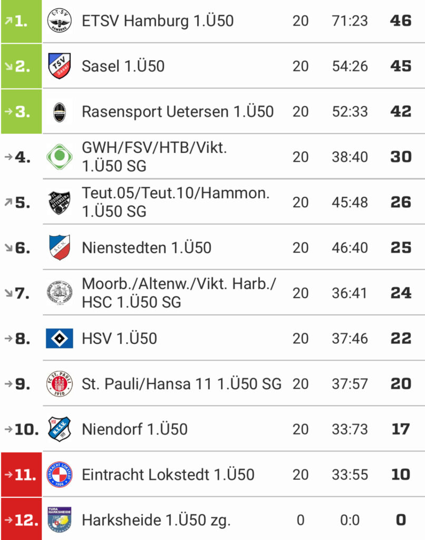Open the ETSV Hamburg 1.Ü50 team page

pyautogui.click(x=158, y=21)
